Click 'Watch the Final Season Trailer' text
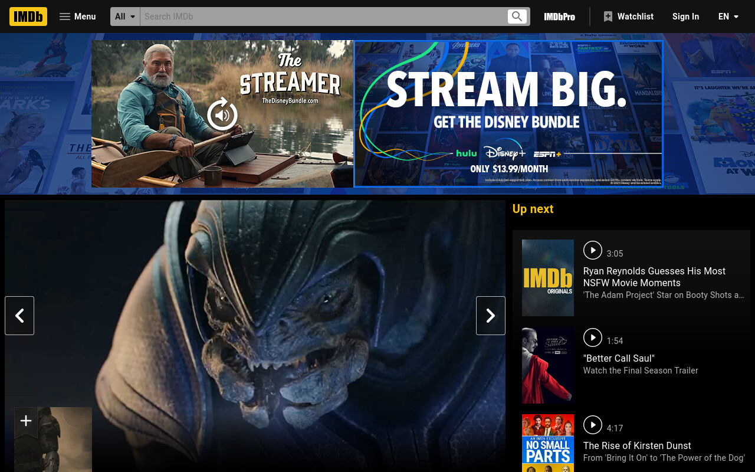This screenshot has height=472, width=755. (641, 371)
